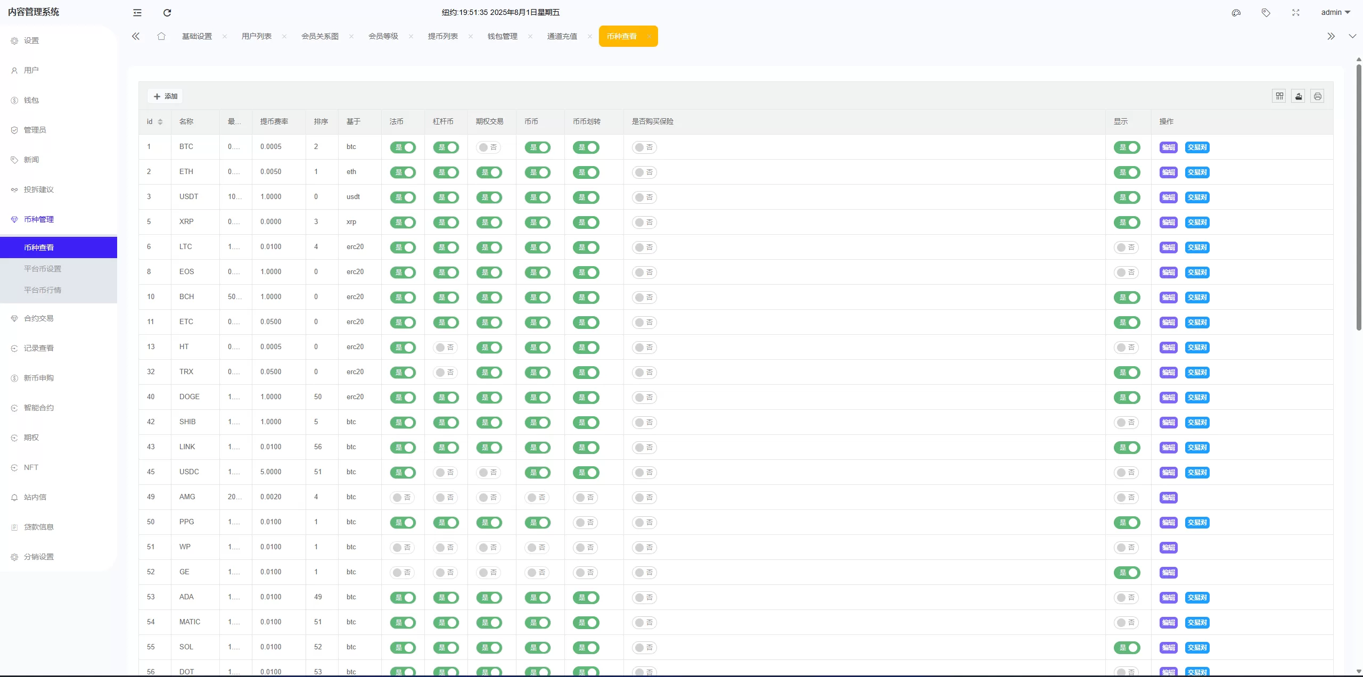Close the 提币列表 tab
This screenshot has height=677, width=1363.
pos(471,36)
